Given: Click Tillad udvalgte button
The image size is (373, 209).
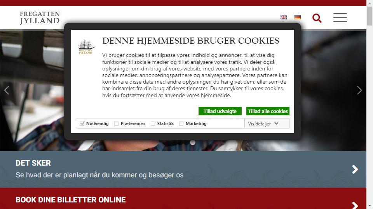Looking at the screenshot, I should click(220, 111).
